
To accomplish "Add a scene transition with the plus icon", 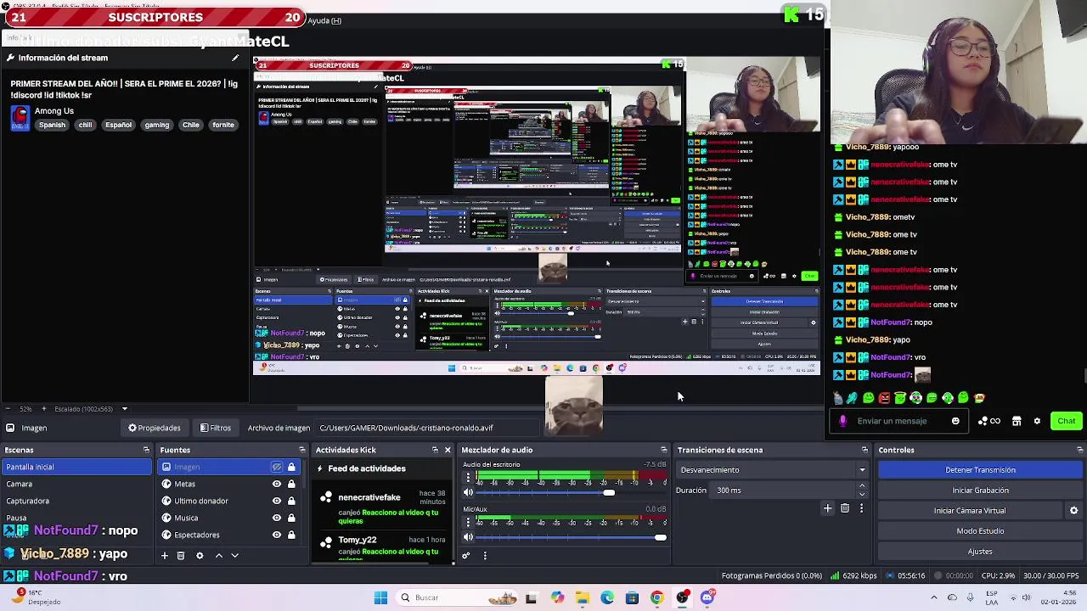I will pyautogui.click(x=828, y=508).
